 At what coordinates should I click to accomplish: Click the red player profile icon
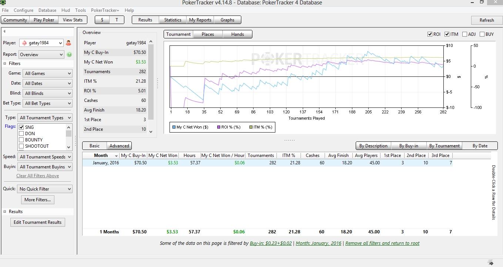click(68, 43)
